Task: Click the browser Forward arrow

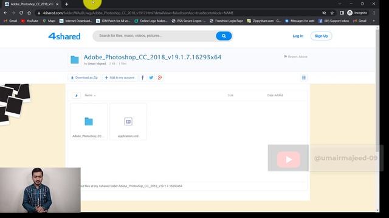Action: [13, 13]
